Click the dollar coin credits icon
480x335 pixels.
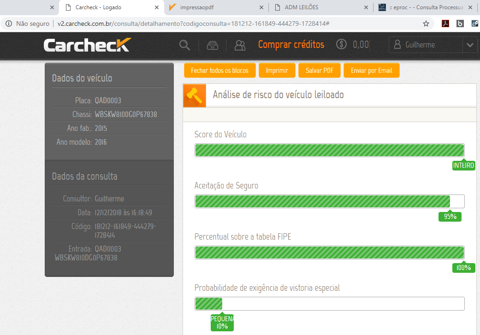341,44
